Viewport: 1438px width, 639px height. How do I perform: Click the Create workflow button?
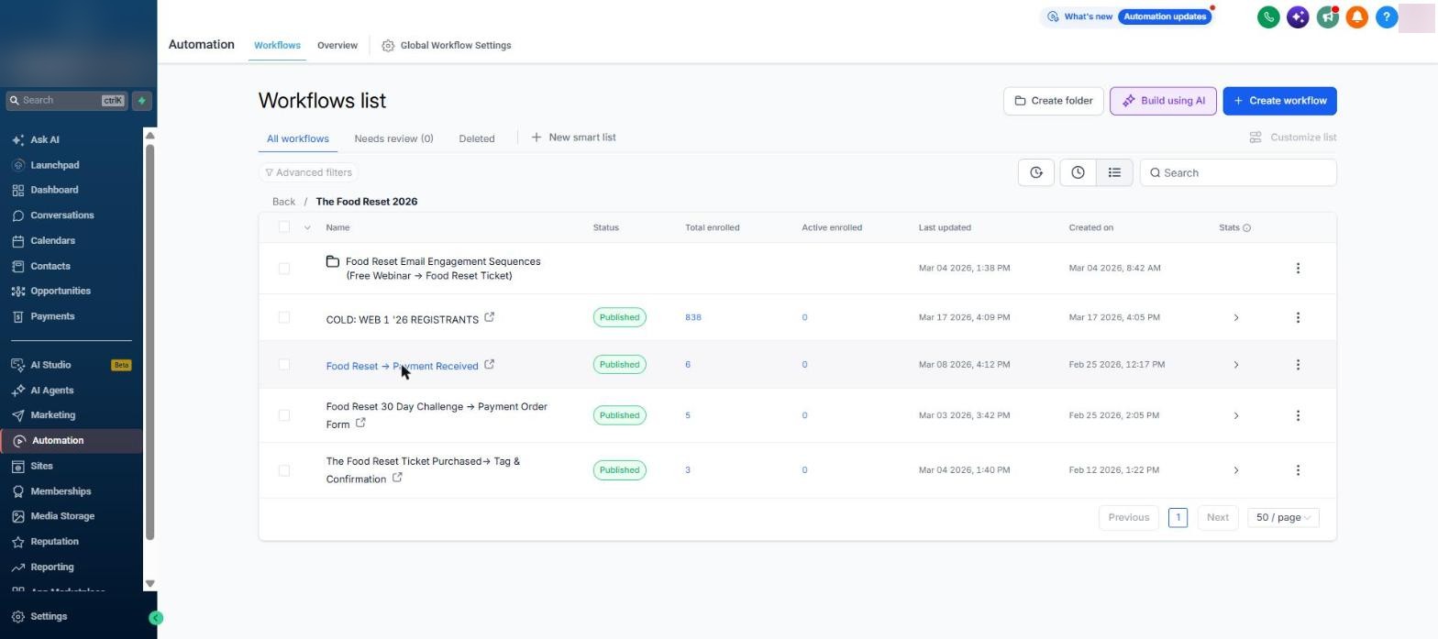(1279, 101)
